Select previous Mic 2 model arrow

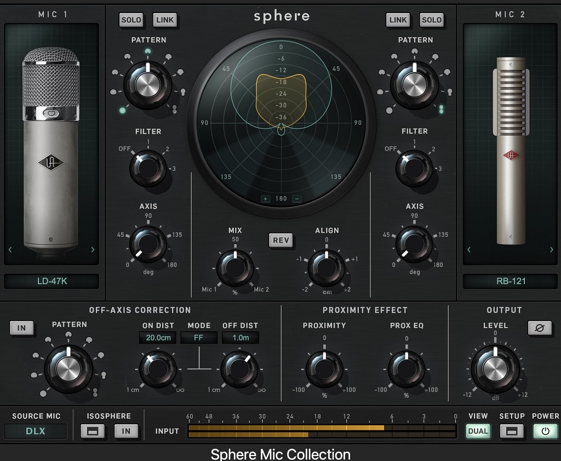coord(469,250)
